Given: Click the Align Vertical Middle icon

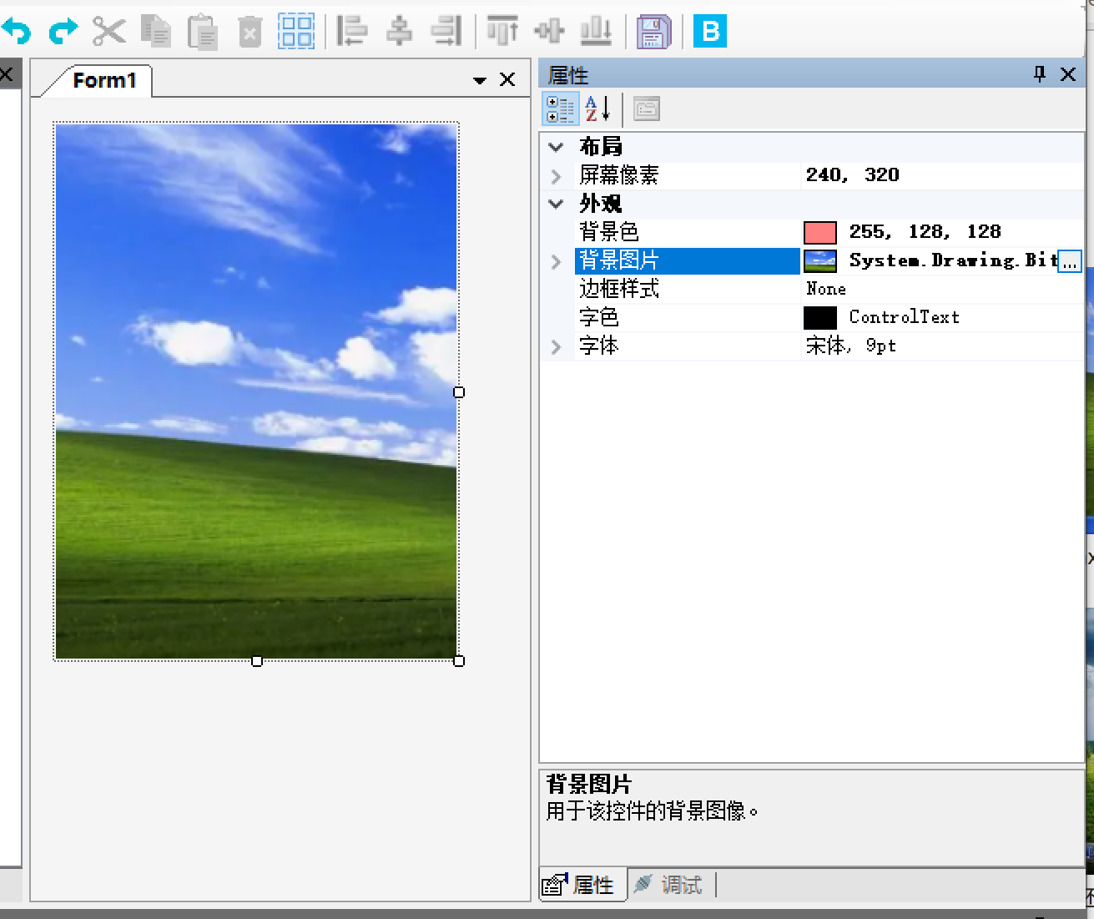Looking at the screenshot, I should click(549, 32).
